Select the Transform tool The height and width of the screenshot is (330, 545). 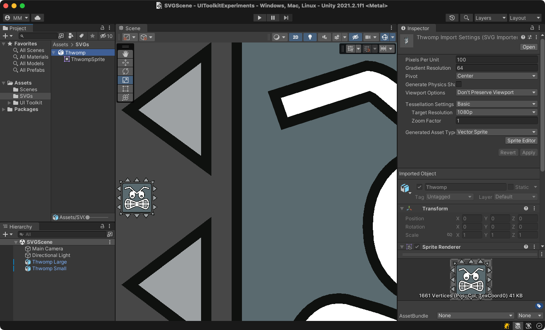click(x=126, y=97)
